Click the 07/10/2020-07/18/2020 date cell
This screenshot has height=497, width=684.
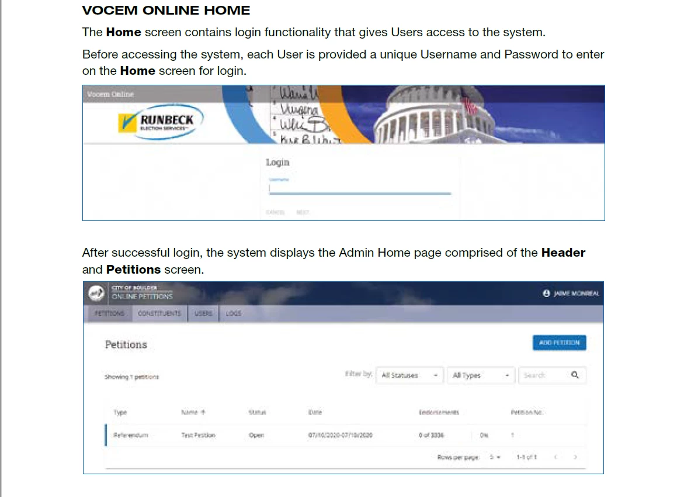[x=341, y=435]
